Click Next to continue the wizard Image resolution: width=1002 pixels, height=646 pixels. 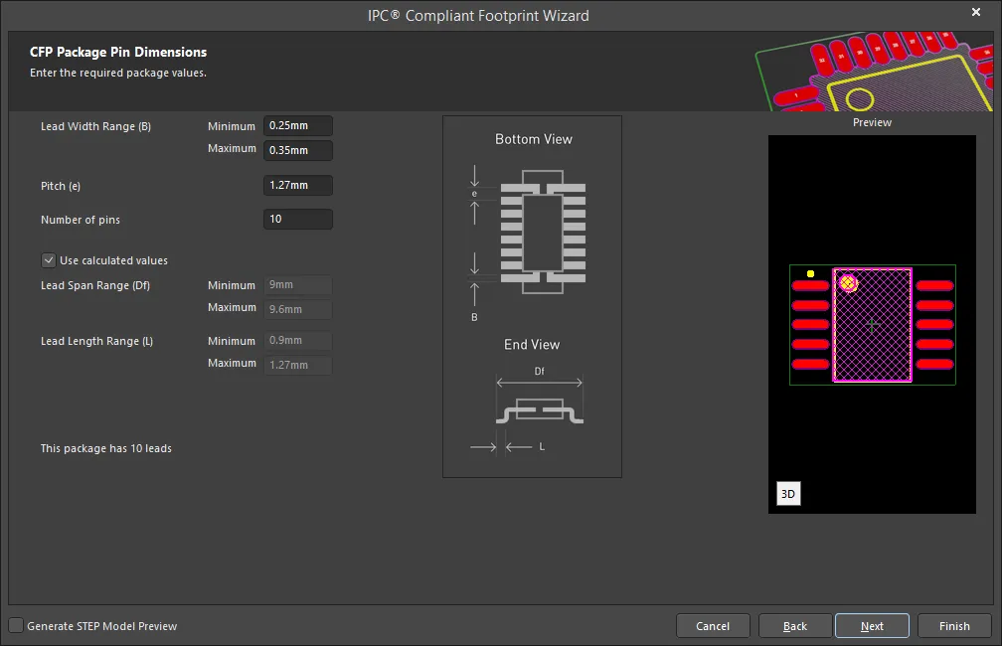pos(872,625)
